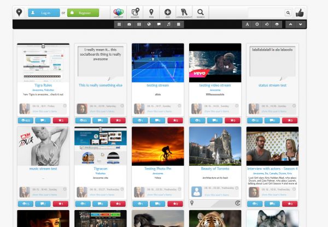Select the list/all filter icon
The width and height of the screenshot is (328, 227).
119,24
